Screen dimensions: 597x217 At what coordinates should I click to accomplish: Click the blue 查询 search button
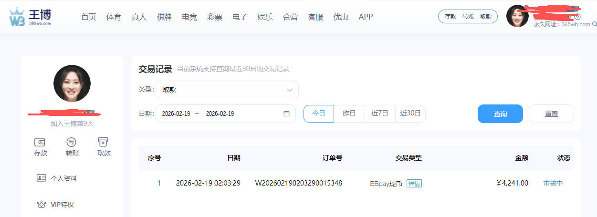click(500, 114)
